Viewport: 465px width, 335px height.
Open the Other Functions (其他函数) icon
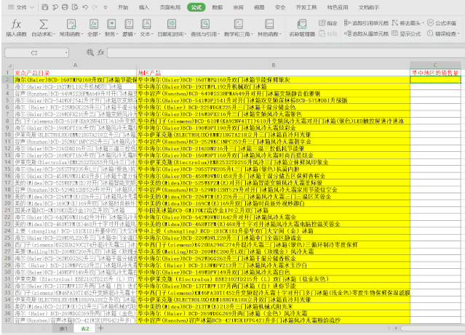point(269,24)
